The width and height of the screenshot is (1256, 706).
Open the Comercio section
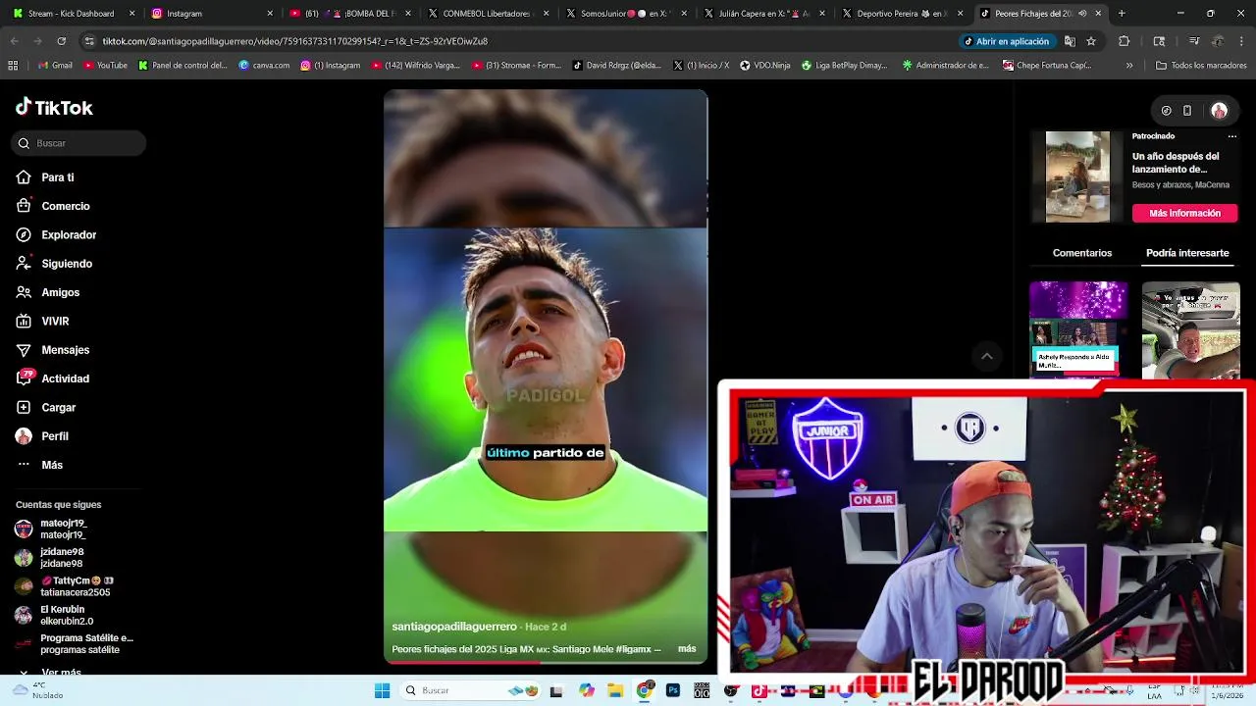point(53,206)
